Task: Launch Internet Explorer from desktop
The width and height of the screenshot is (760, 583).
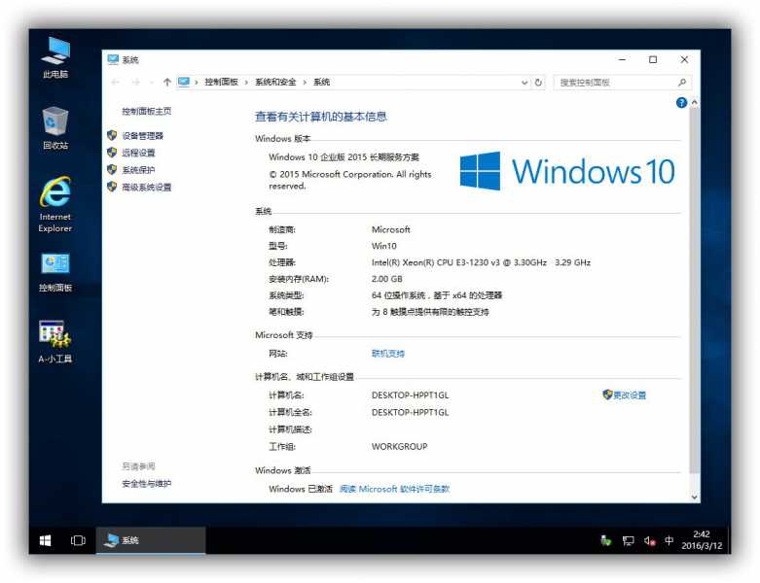Action: point(55,204)
